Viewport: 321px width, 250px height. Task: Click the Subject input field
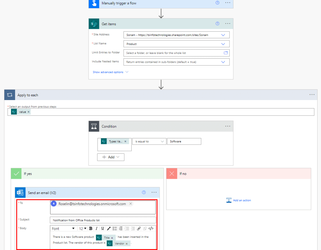pyautogui.click(x=103, y=220)
